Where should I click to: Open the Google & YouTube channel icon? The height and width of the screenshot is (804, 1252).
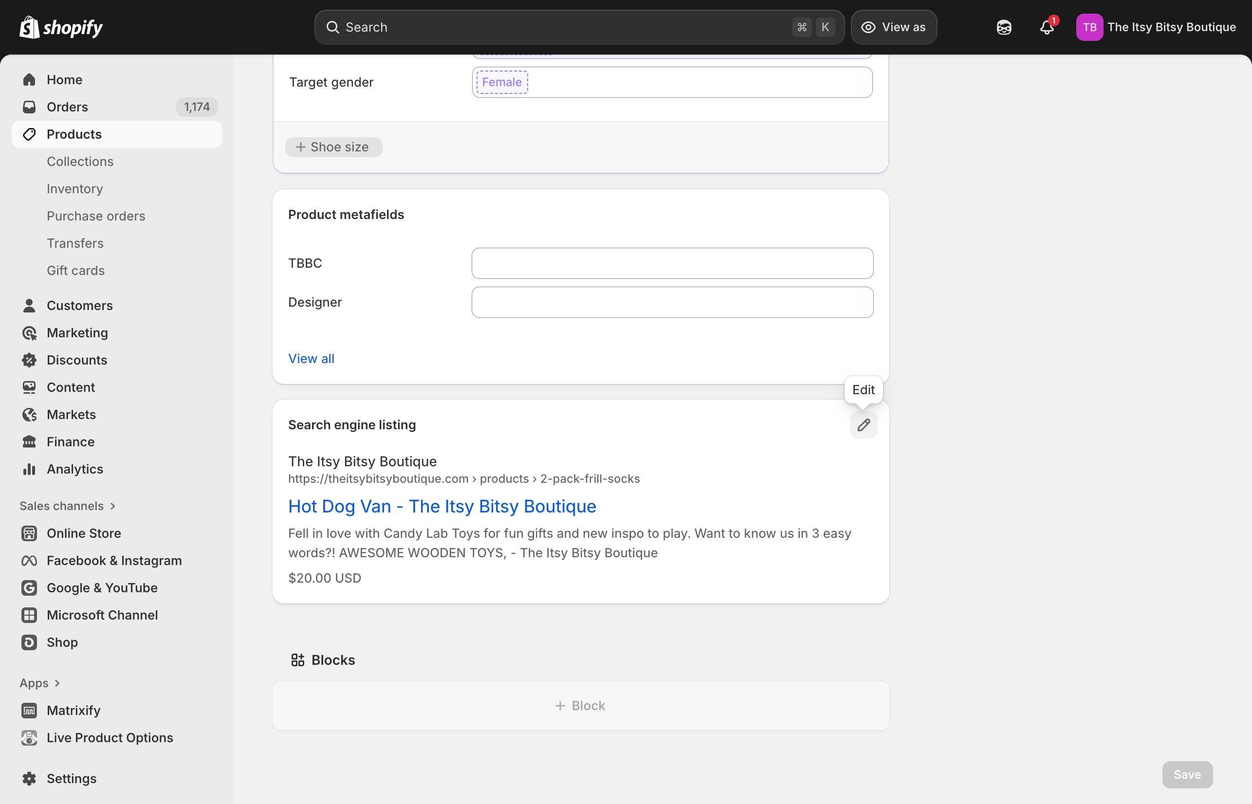click(x=29, y=587)
